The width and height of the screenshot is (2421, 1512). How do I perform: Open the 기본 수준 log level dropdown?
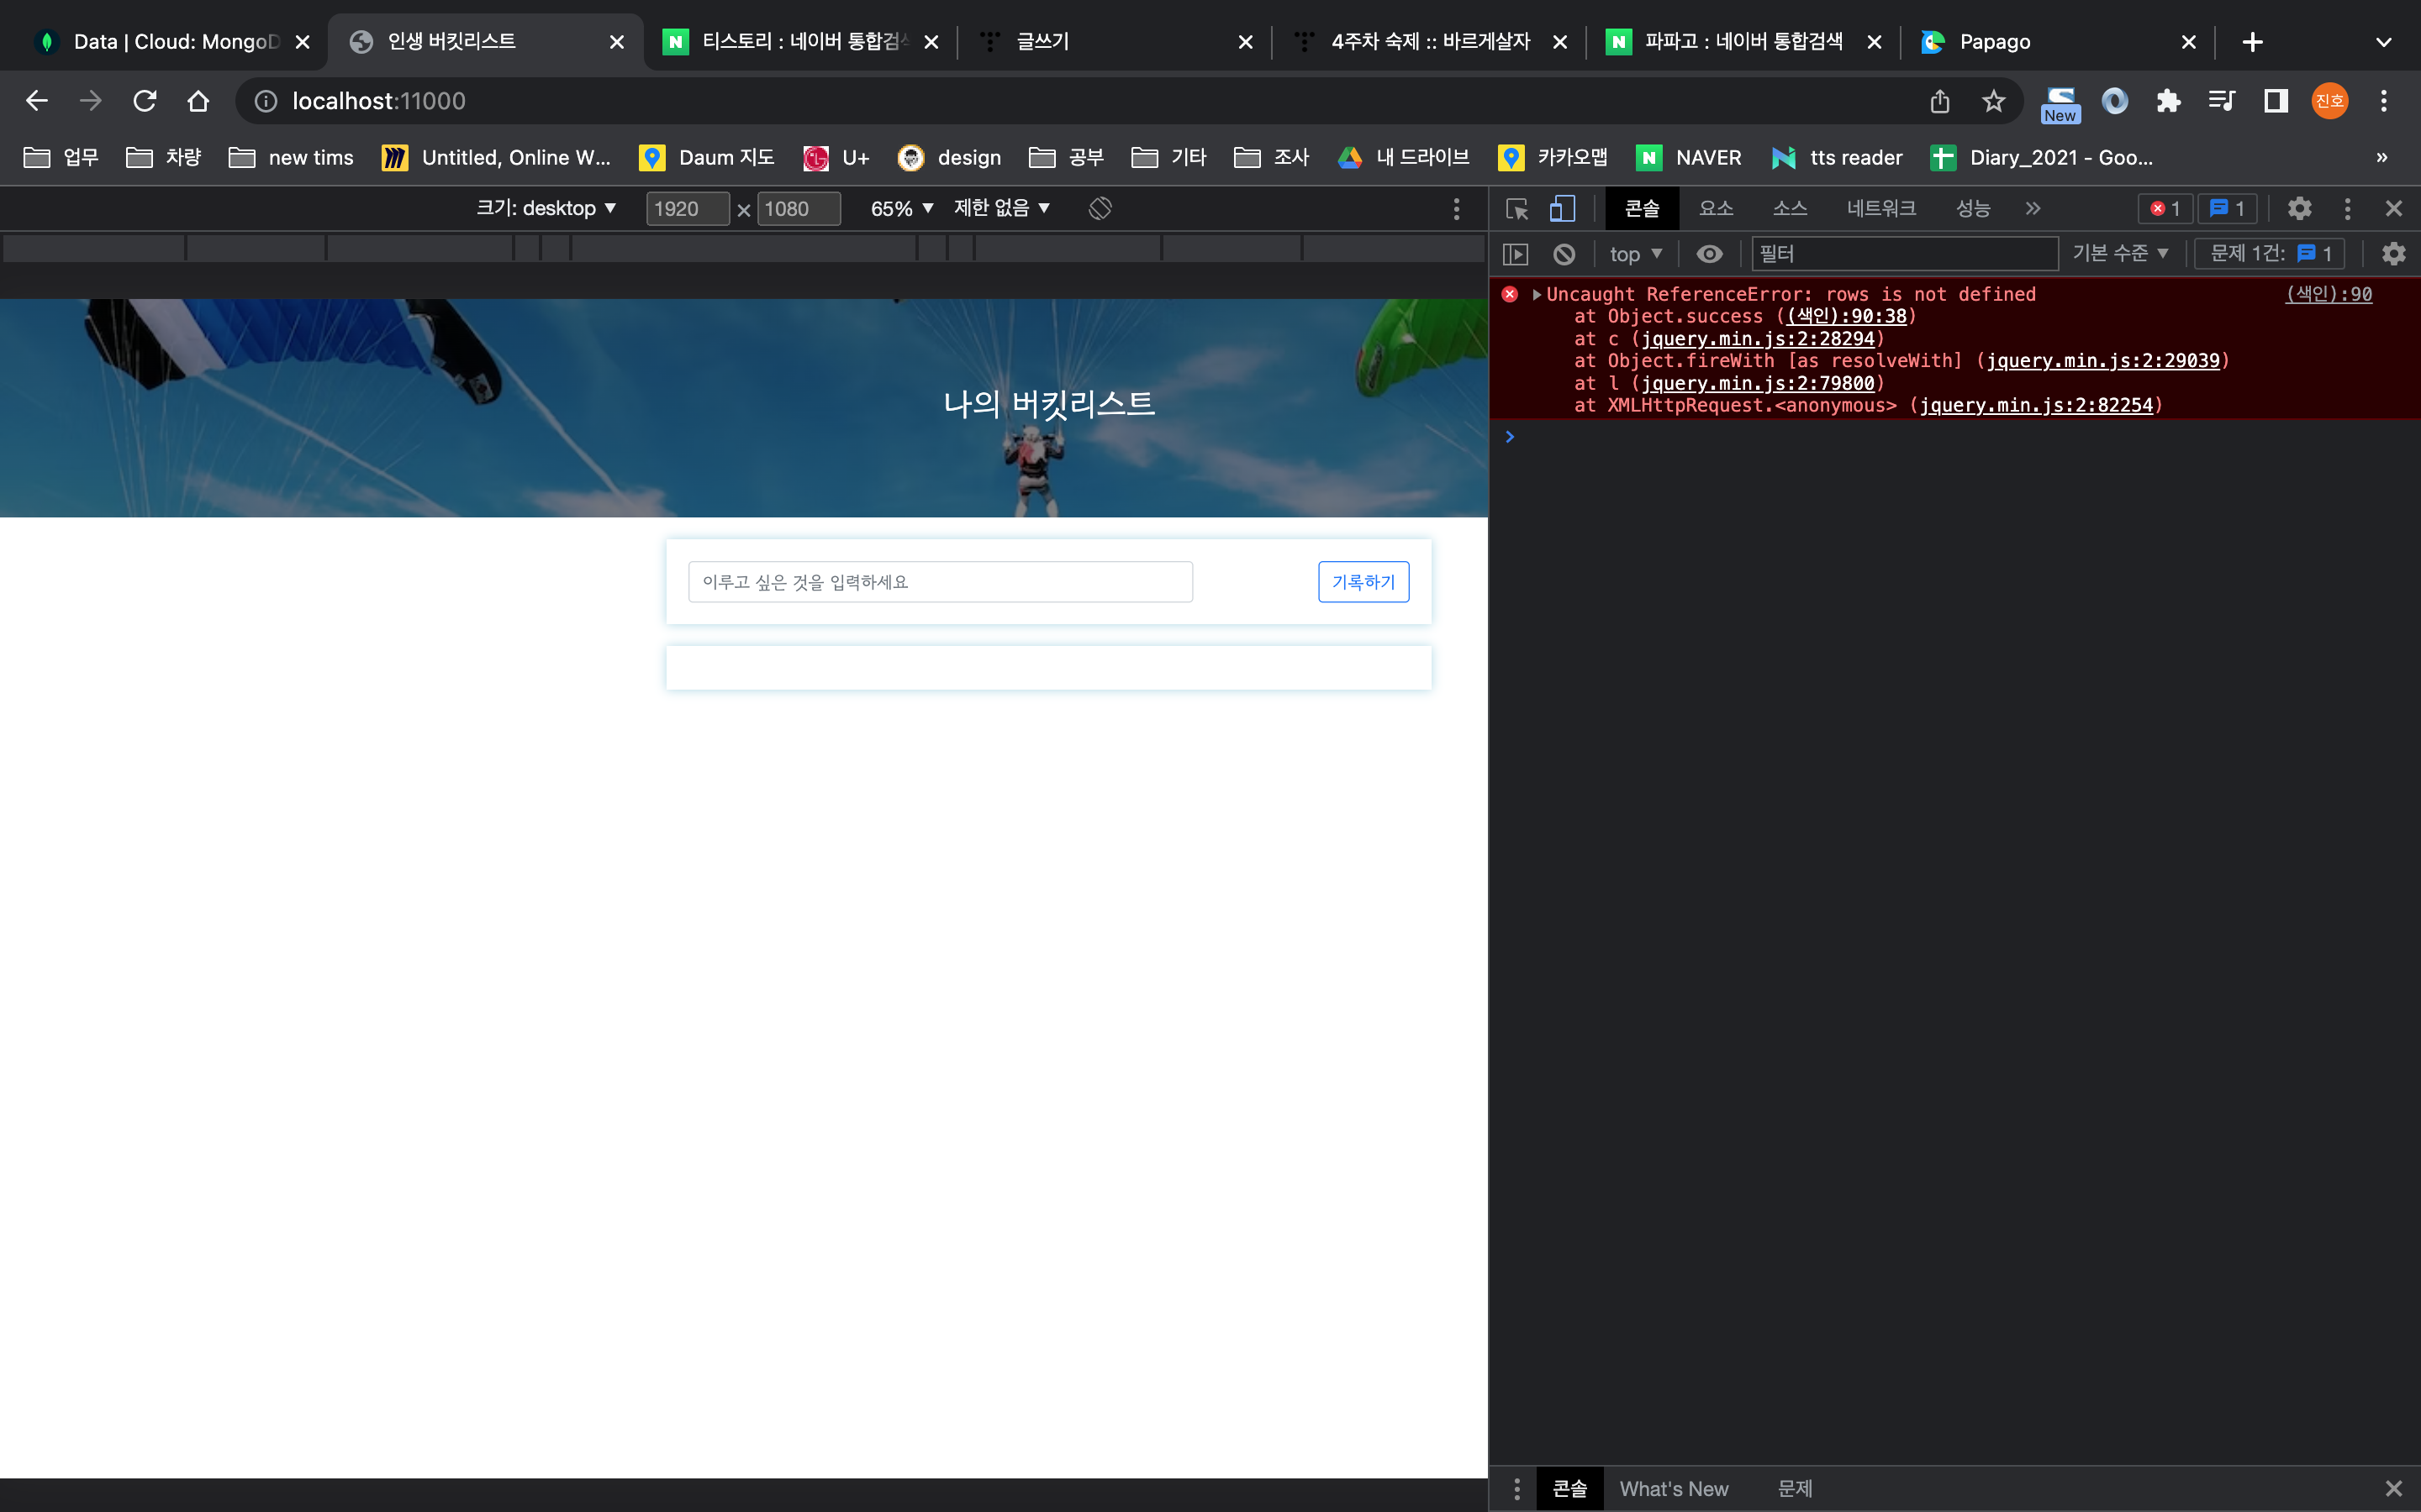click(x=2120, y=254)
